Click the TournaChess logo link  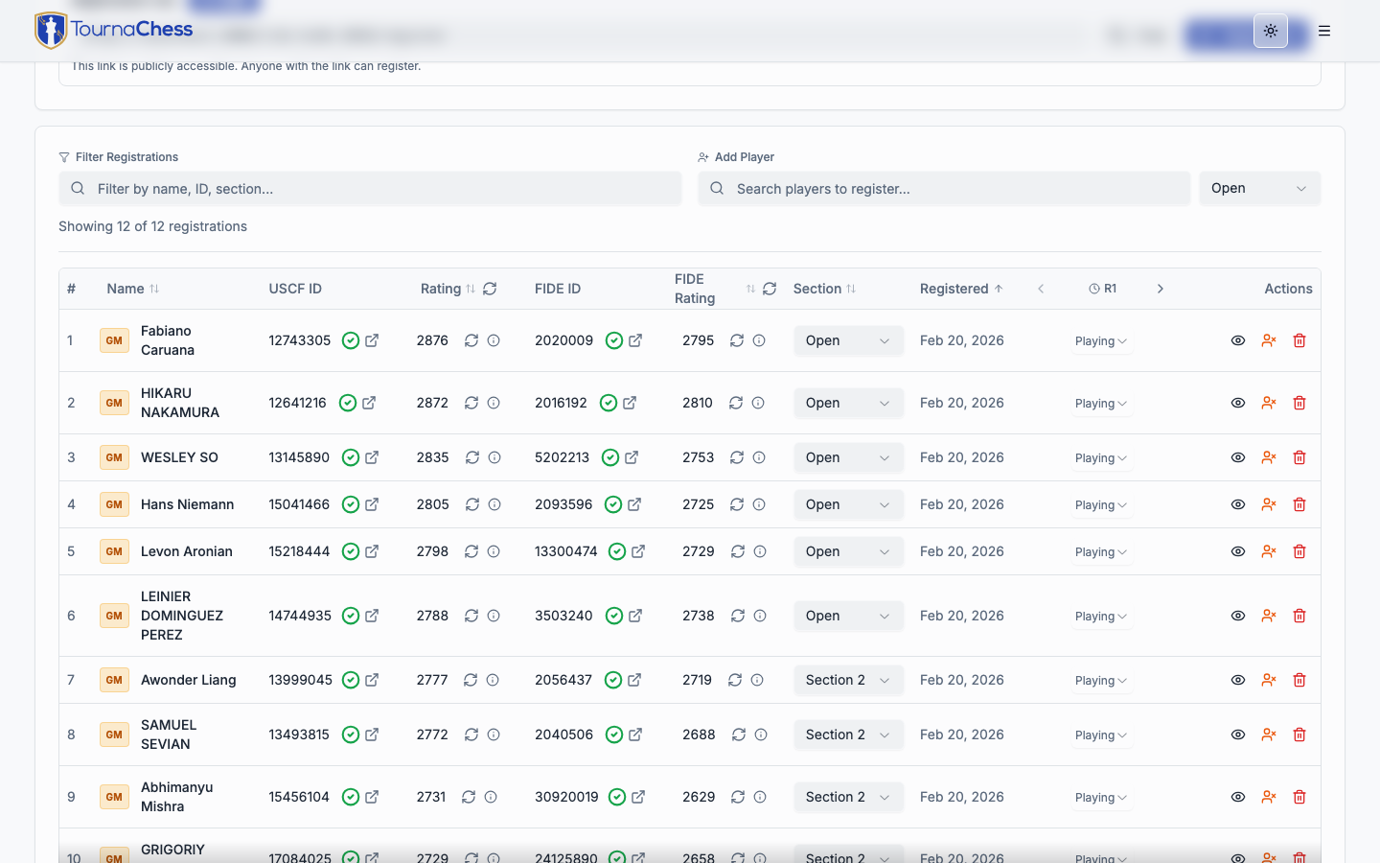(114, 30)
